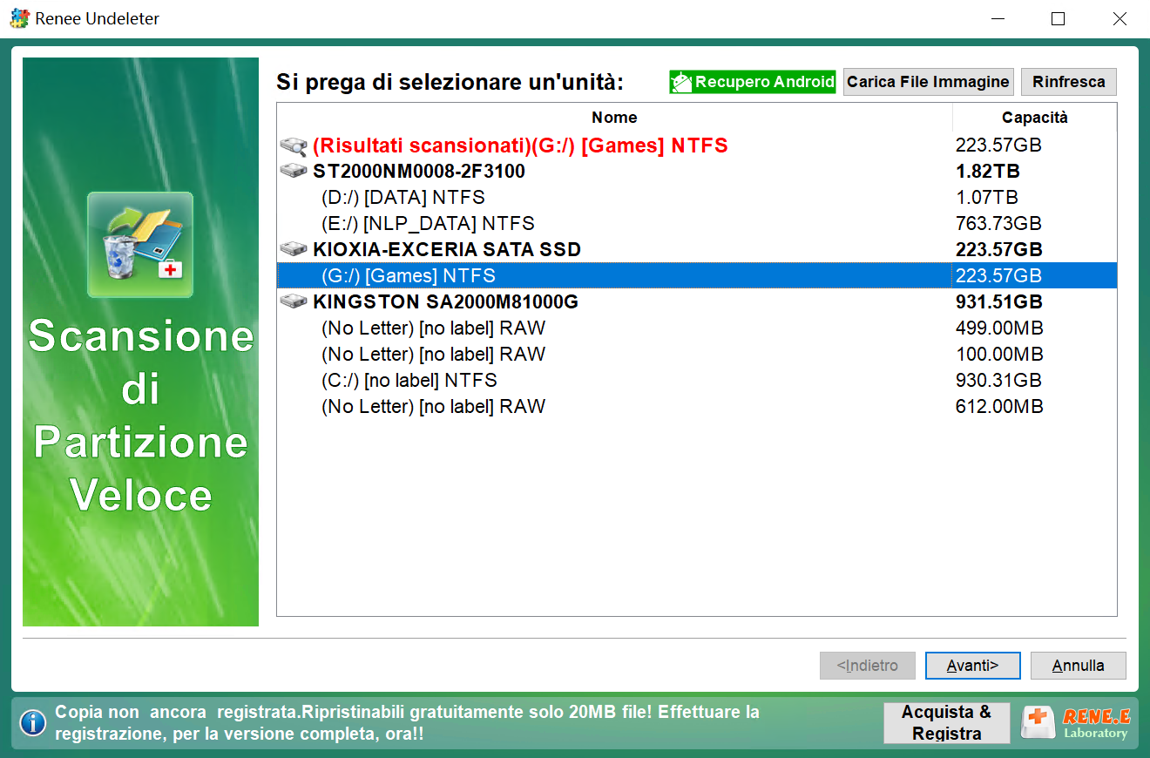Click the Renee Undeleter title bar app icon
This screenshot has width=1150, height=758.
[19, 18]
